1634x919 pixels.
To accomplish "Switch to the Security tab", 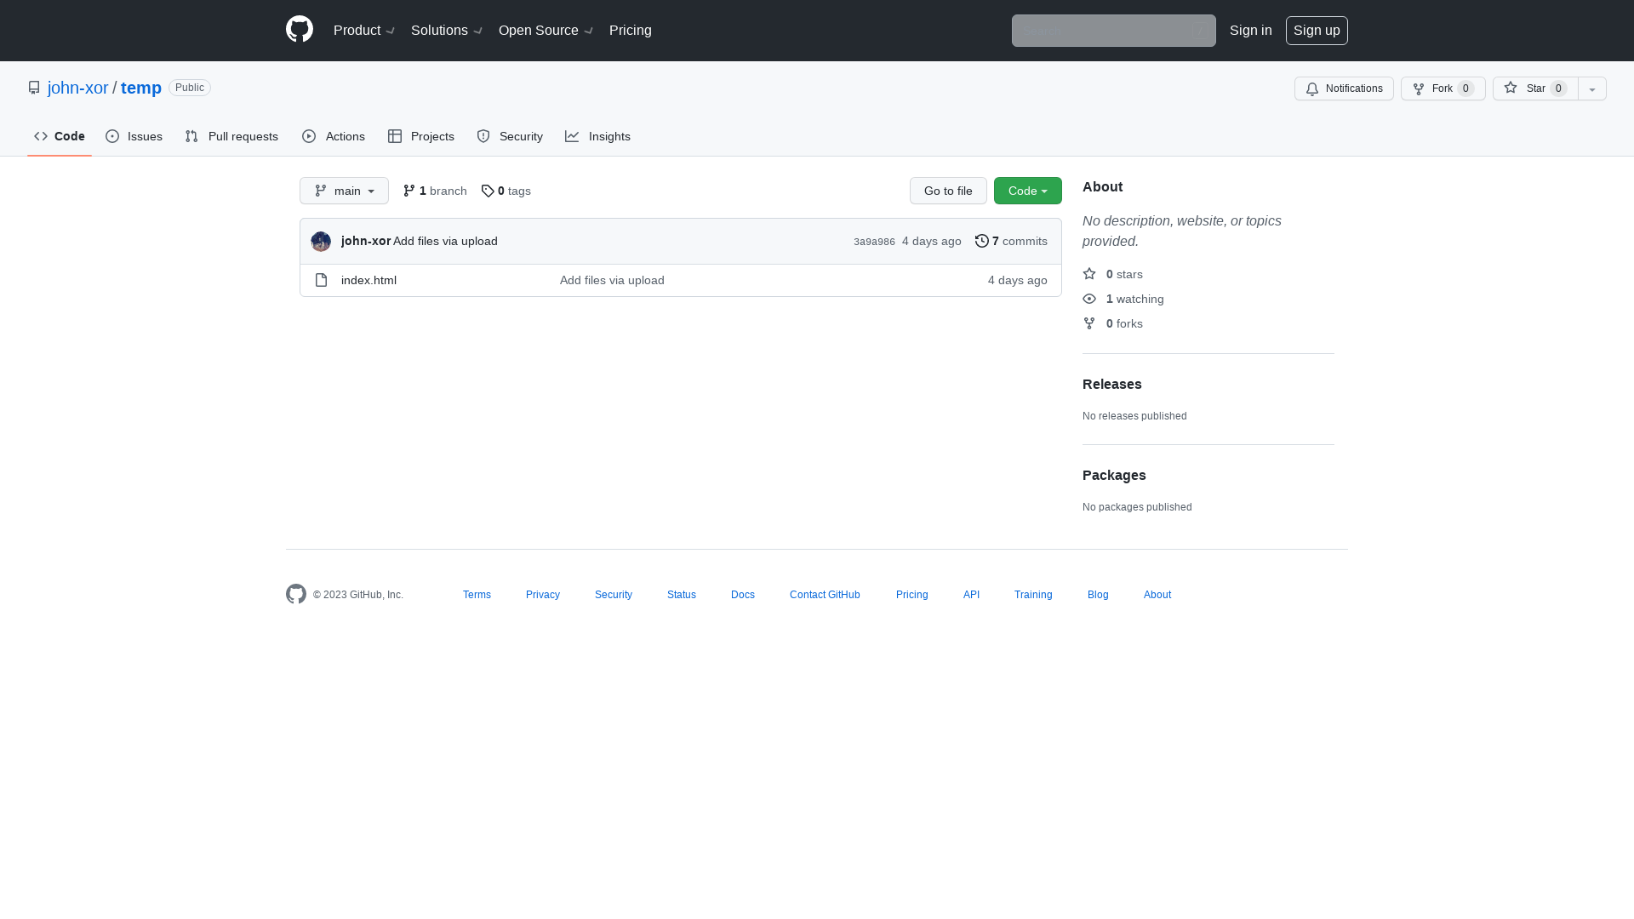I will point(510,136).
